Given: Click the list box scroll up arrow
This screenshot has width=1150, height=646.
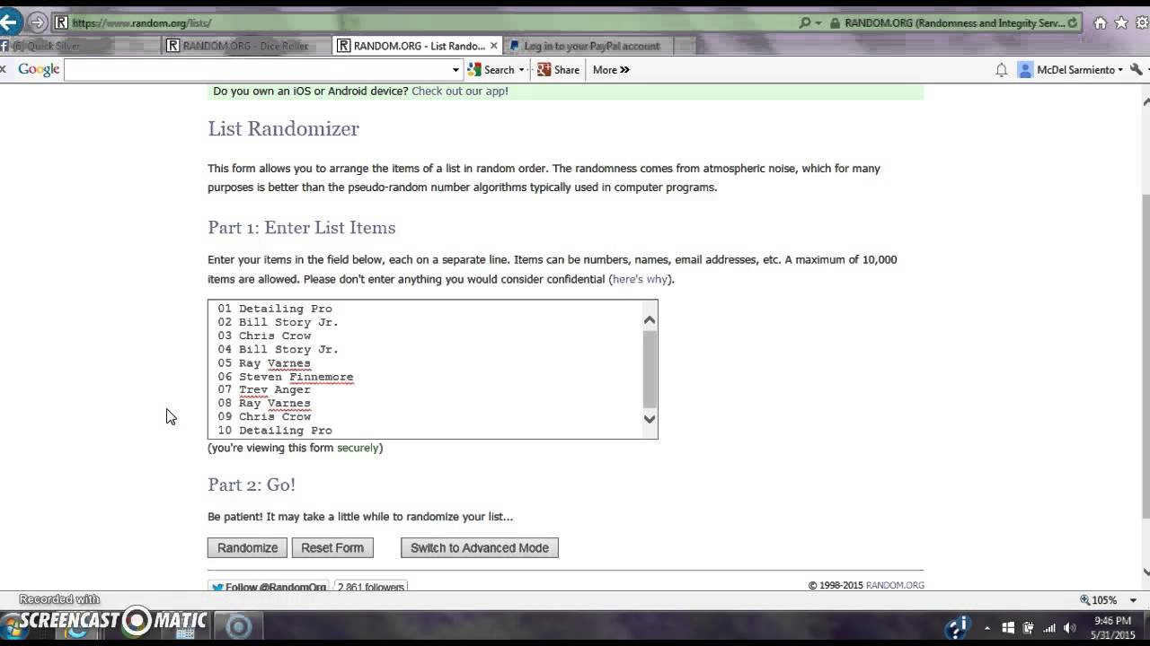Looking at the screenshot, I should [650, 319].
